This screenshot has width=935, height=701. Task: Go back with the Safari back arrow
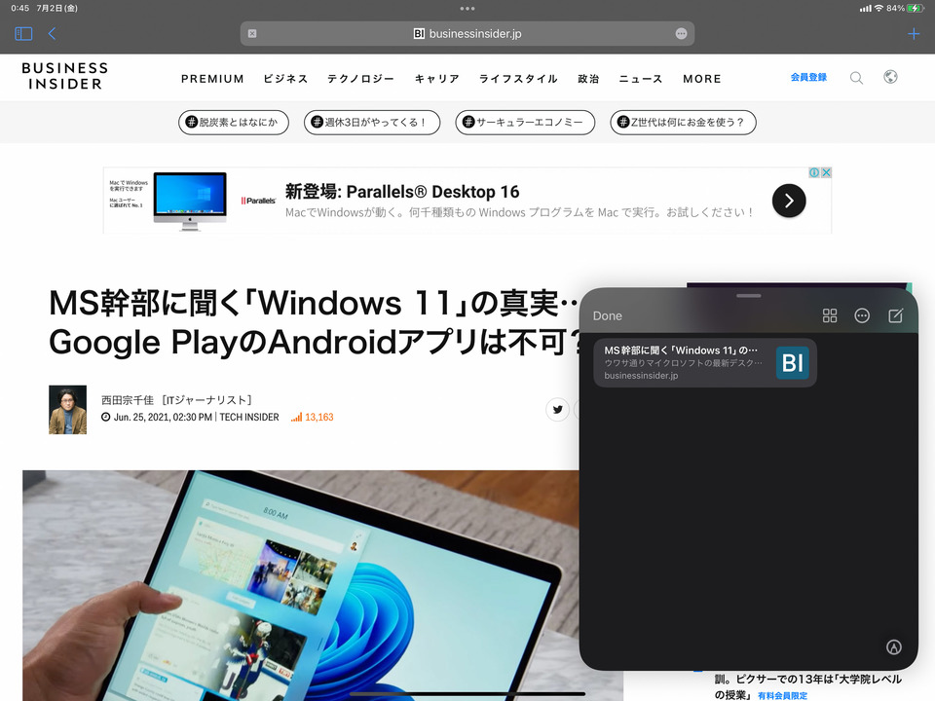point(52,33)
